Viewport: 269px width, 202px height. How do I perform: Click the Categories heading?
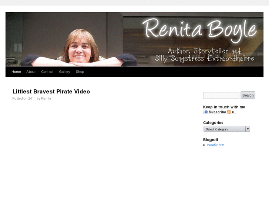point(213,123)
